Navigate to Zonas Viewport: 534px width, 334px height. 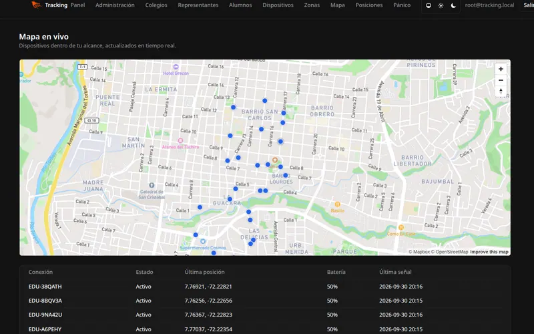312,5
